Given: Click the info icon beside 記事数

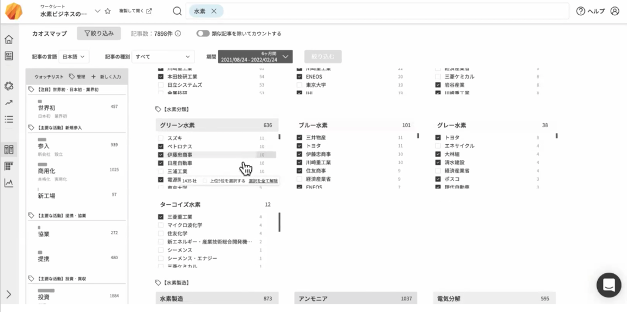Looking at the screenshot, I should tap(178, 33).
